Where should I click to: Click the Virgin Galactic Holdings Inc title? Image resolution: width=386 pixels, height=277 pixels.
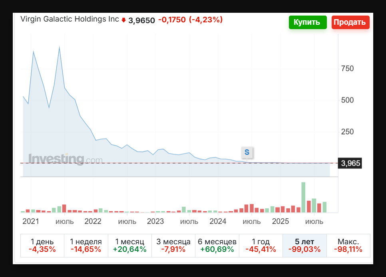coord(70,19)
